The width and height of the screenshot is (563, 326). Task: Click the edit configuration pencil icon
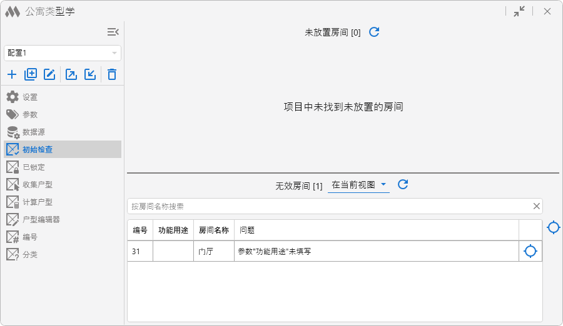49,75
